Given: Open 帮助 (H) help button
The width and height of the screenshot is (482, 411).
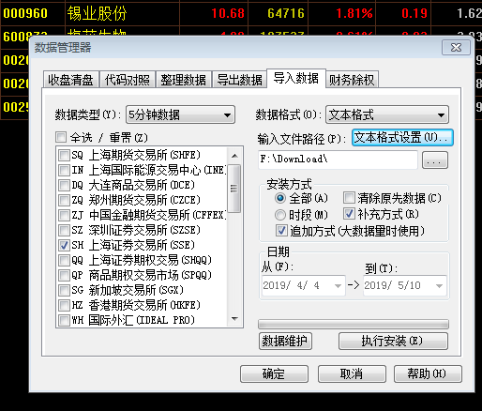Looking at the screenshot, I should (428, 374).
